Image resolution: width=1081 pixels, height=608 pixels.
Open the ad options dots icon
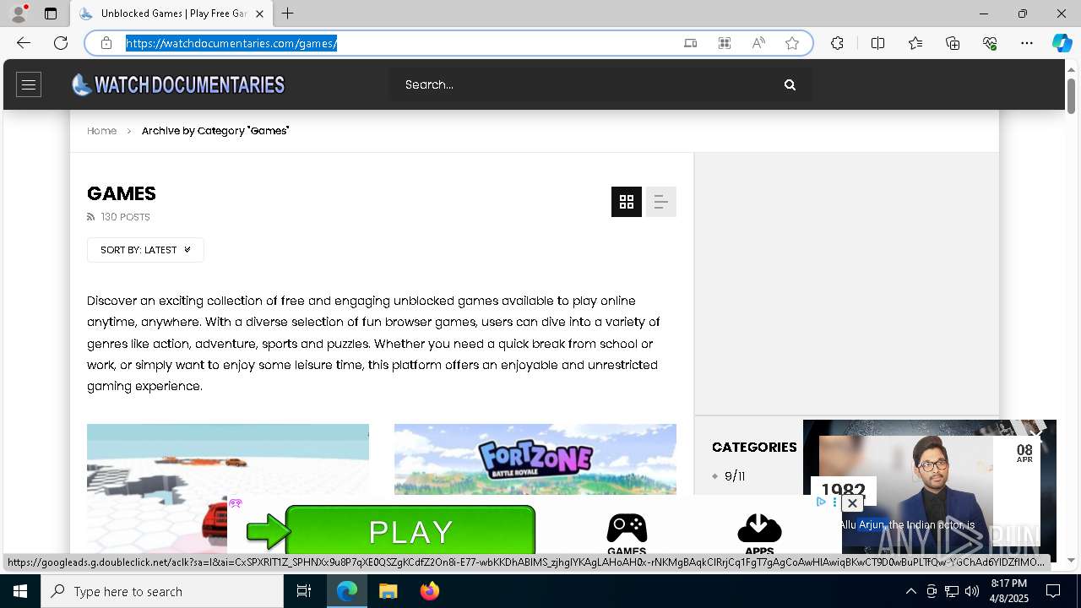pos(834,502)
